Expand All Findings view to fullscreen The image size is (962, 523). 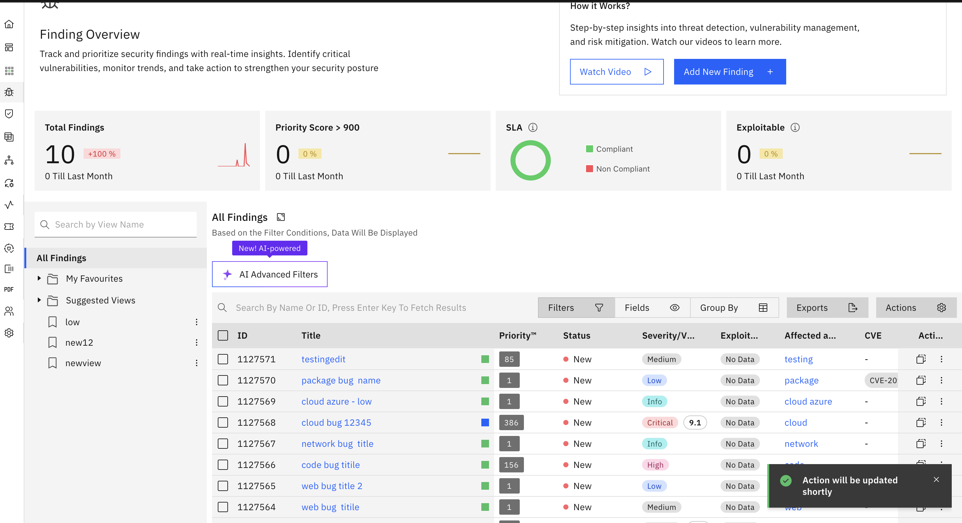point(281,217)
